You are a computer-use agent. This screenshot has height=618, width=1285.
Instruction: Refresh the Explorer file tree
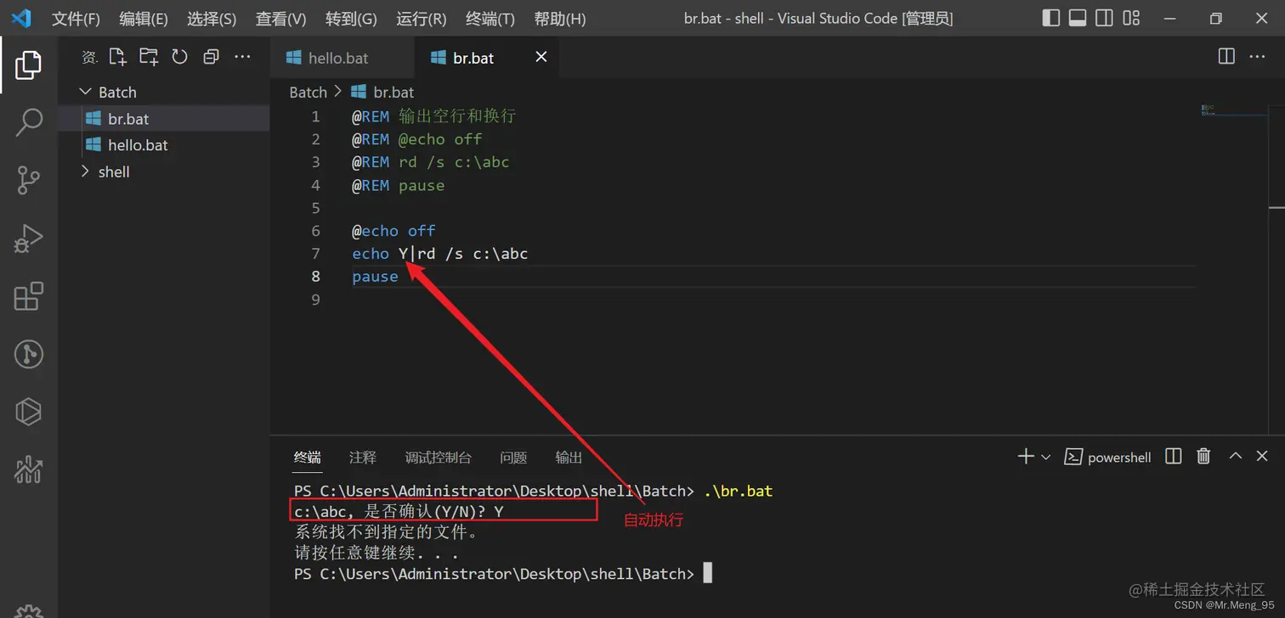coord(179,57)
